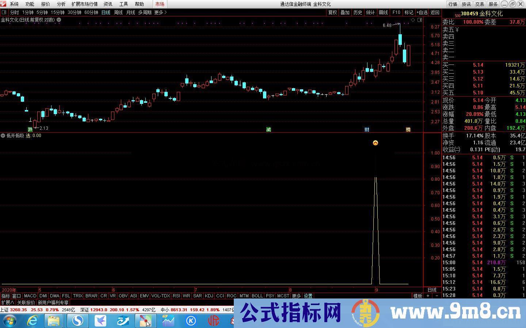Select the 5分钟 period
The height and width of the screenshot is (328, 526).
tap(42, 12)
